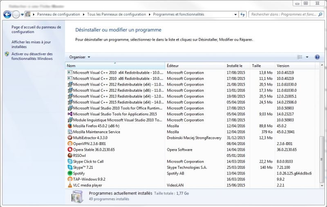Click the Control Panel icon in address bar
Image resolution: width=327 pixels, height=207 pixels.
28,14
